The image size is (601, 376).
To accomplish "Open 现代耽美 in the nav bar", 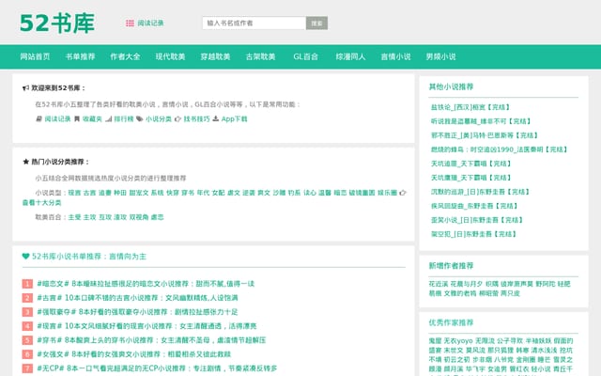I will click(170, 56).
